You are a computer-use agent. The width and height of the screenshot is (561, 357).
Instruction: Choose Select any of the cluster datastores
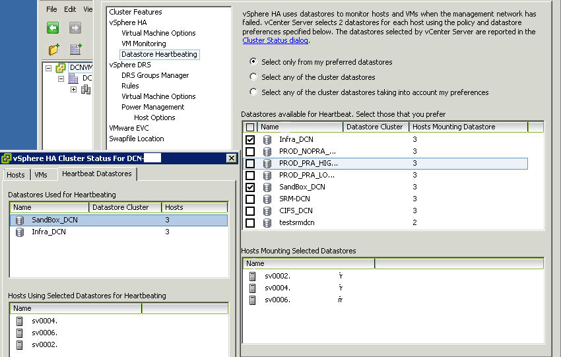click(x=253, y=77)
